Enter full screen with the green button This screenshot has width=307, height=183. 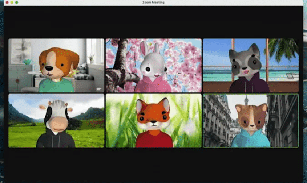17,3
